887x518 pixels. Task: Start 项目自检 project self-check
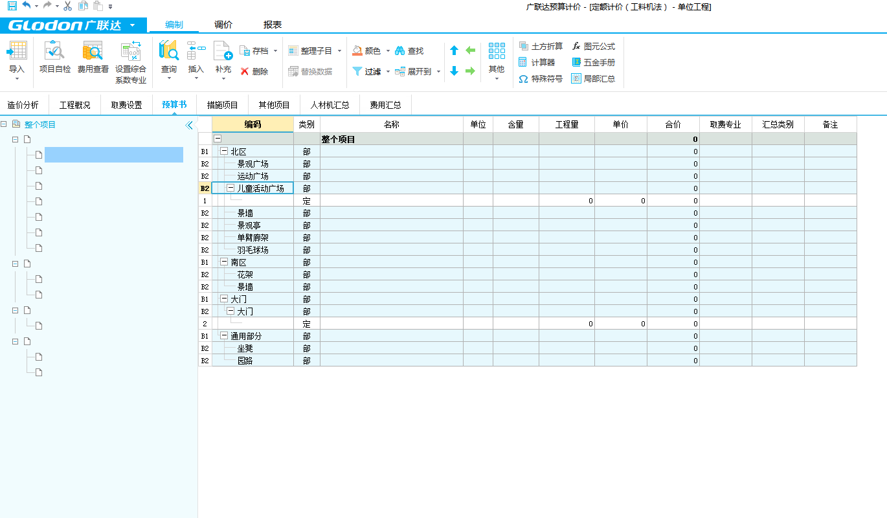pos(54,58)
